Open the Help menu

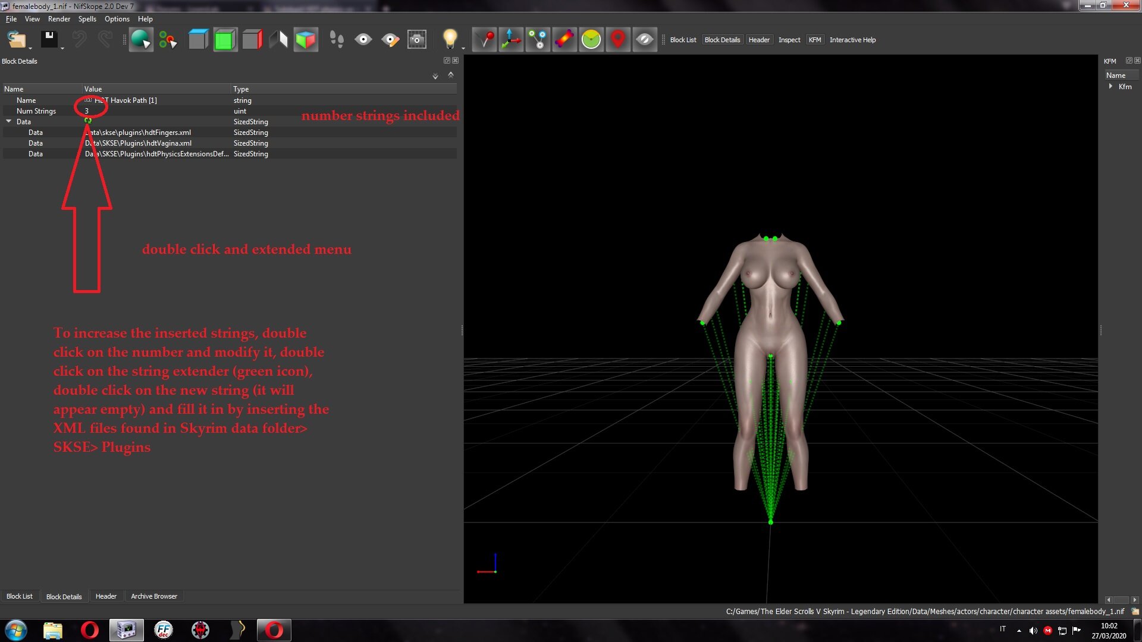click(x=145, y=19)
